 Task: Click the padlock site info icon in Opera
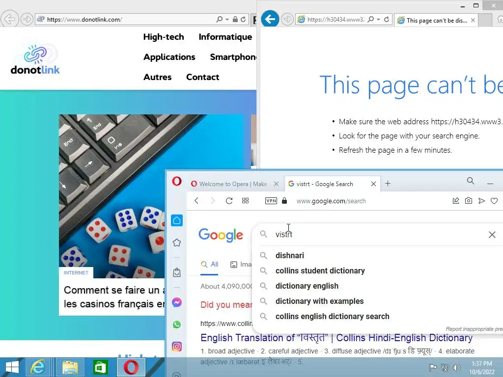(x=284, y=201)
